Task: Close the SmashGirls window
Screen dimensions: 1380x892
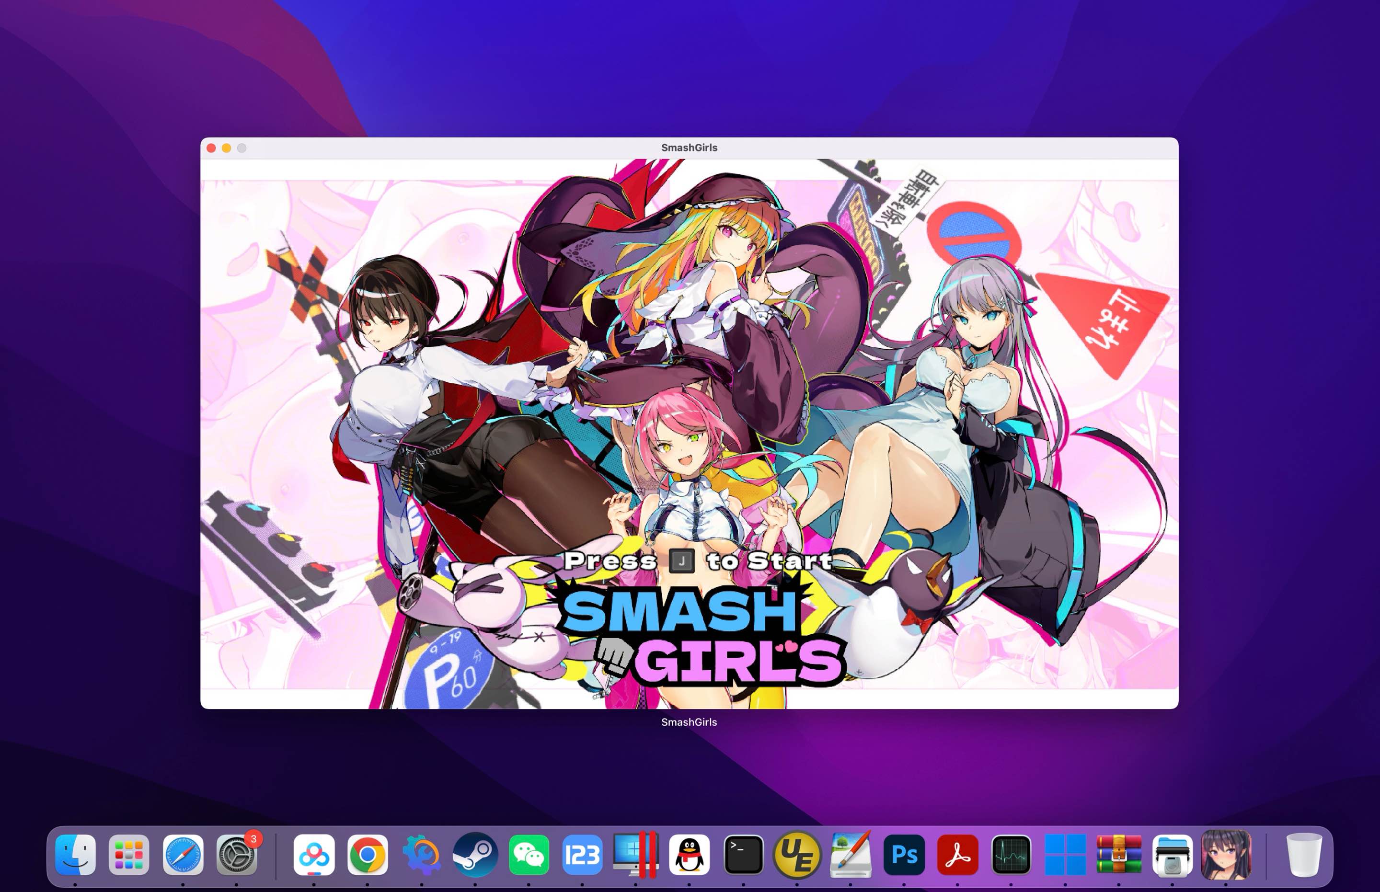Action: pyautogui.click(x=211, y=149)
